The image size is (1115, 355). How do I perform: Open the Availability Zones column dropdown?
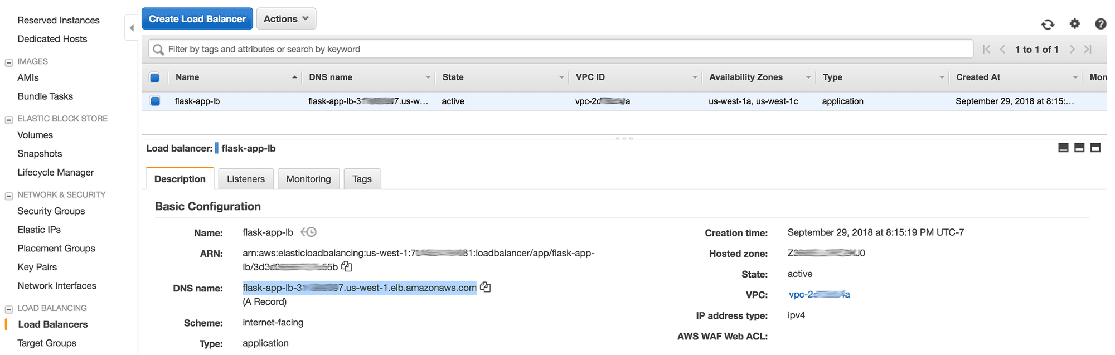[x=808, y=77]
